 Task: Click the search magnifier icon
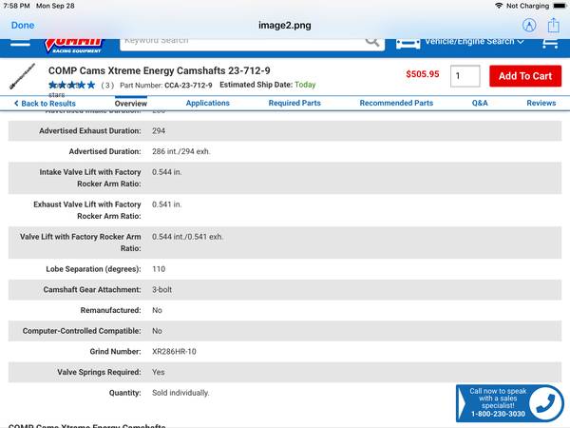(372, 42)
